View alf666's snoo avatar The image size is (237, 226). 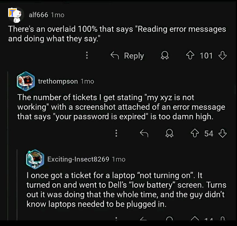[x=16, y=15]
